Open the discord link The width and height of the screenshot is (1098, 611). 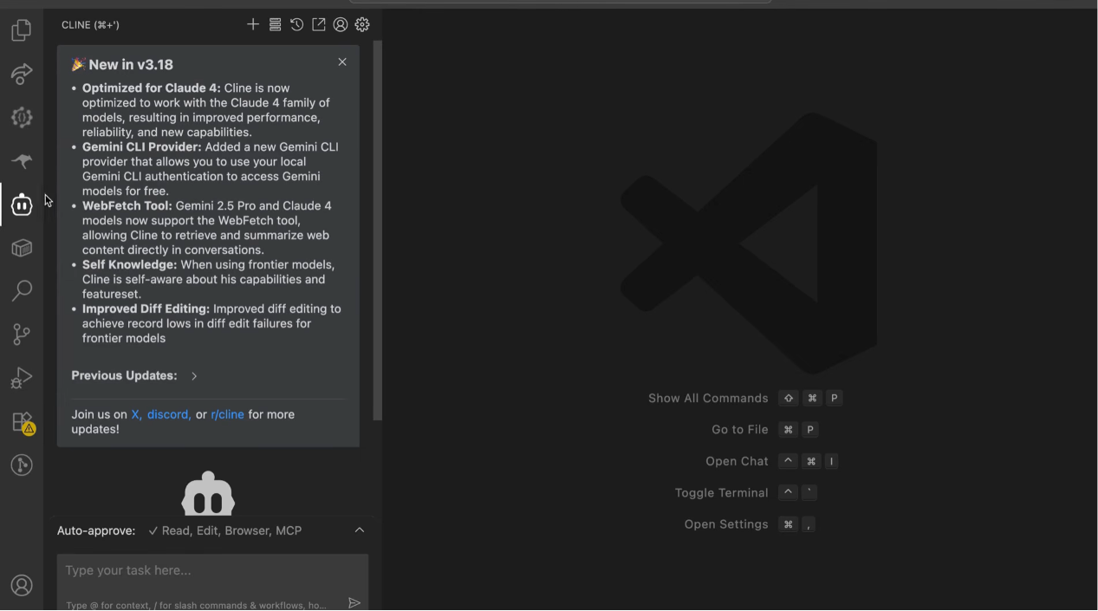[x=169, y=414]
